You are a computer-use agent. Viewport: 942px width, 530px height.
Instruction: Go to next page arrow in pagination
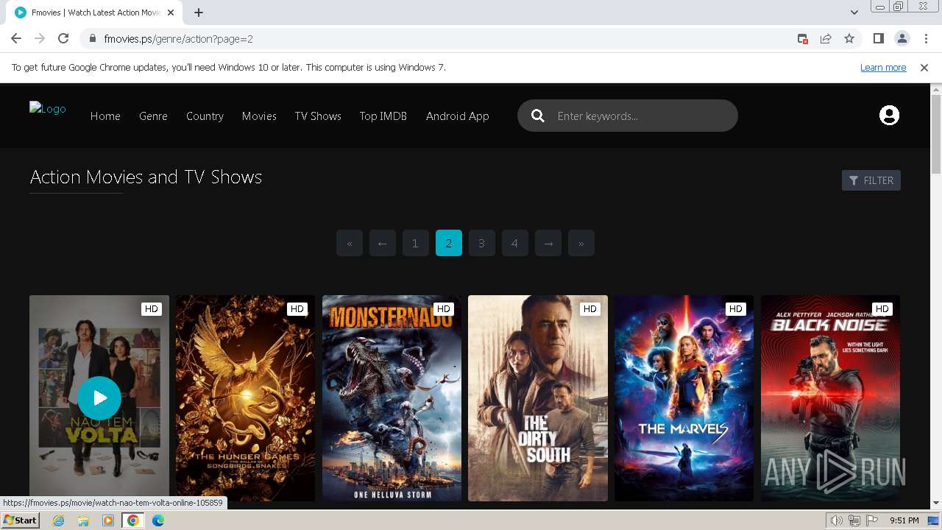[x=548, y=243]
